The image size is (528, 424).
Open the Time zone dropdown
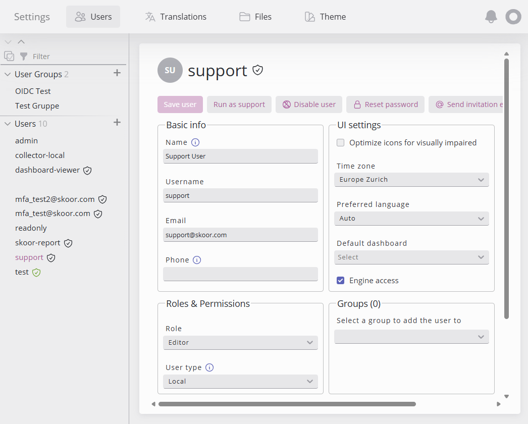[x=411, y=180]
